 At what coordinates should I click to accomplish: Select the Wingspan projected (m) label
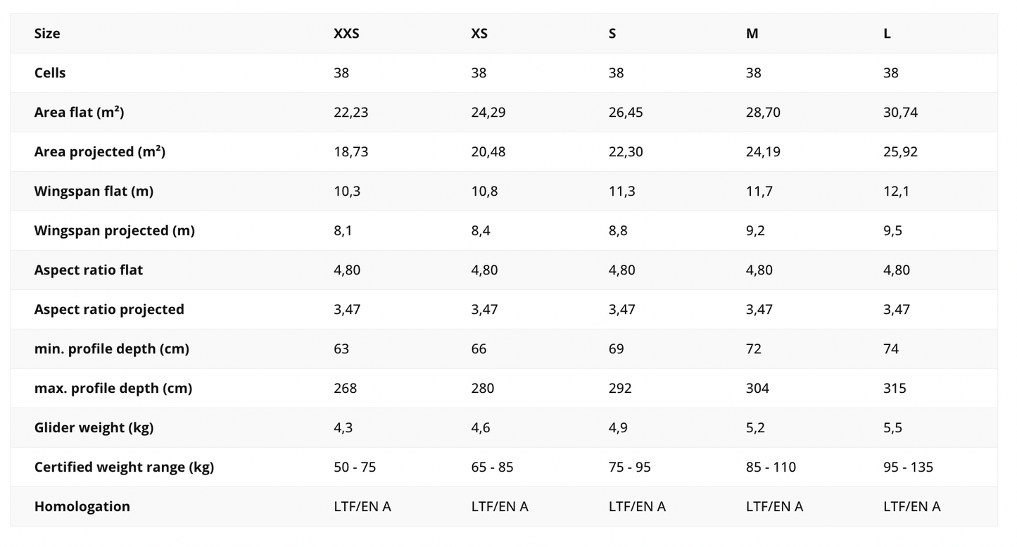[x=114, y=231]
